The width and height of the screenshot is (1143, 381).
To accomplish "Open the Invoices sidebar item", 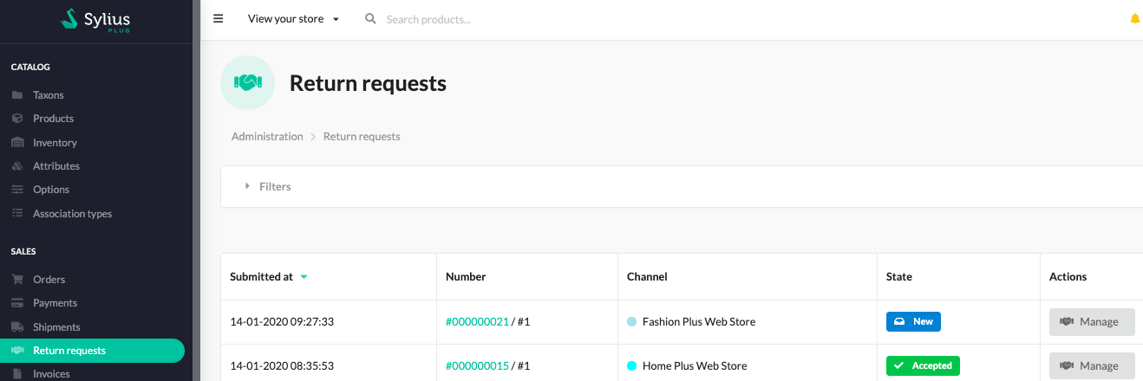I will click(x=51, y=374).
